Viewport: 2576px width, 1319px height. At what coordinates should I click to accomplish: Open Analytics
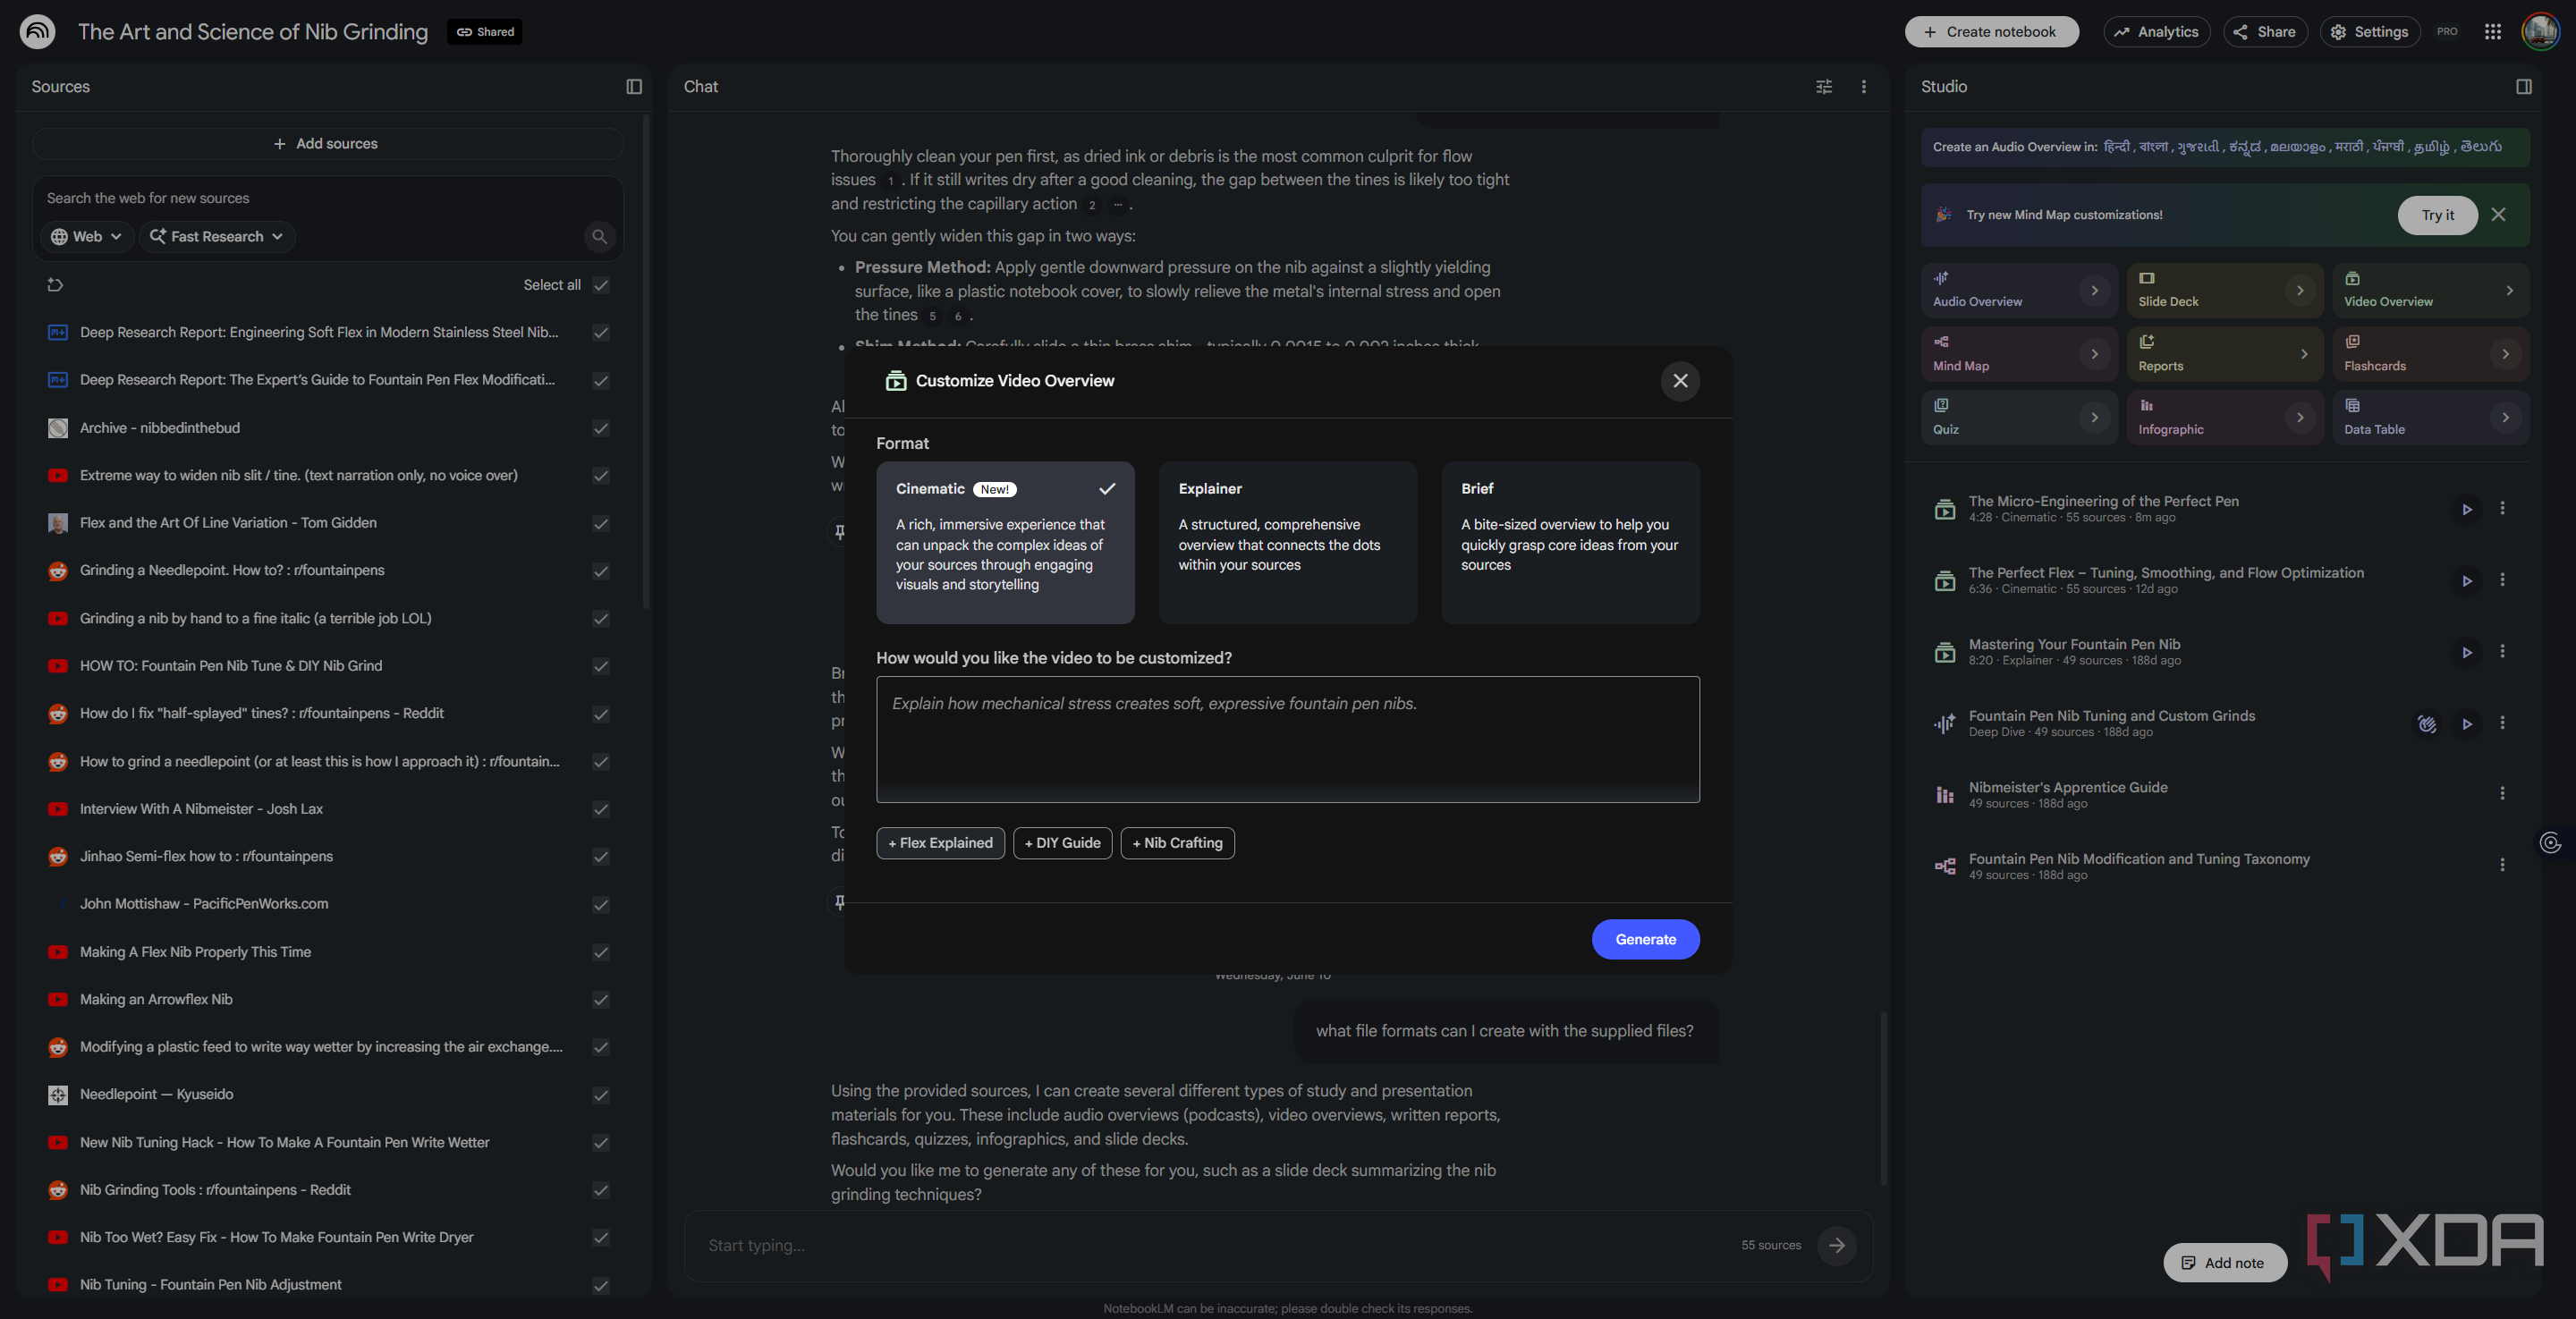(2156, 32)
